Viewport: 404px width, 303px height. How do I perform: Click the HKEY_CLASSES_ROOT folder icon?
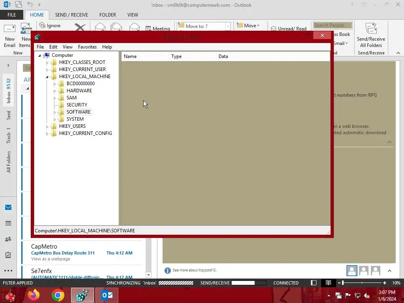54,62
